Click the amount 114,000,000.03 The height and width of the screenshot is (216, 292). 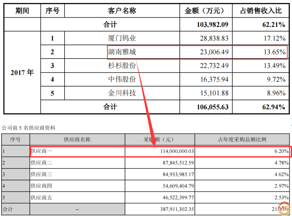click(x=177, y=151)
